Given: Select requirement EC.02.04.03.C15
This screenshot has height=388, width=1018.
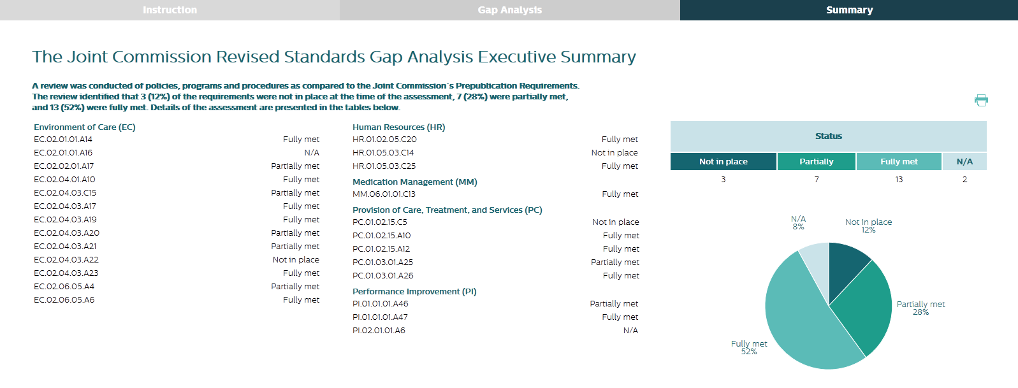Looking at the screenshot, I should (x=65, y=193).
